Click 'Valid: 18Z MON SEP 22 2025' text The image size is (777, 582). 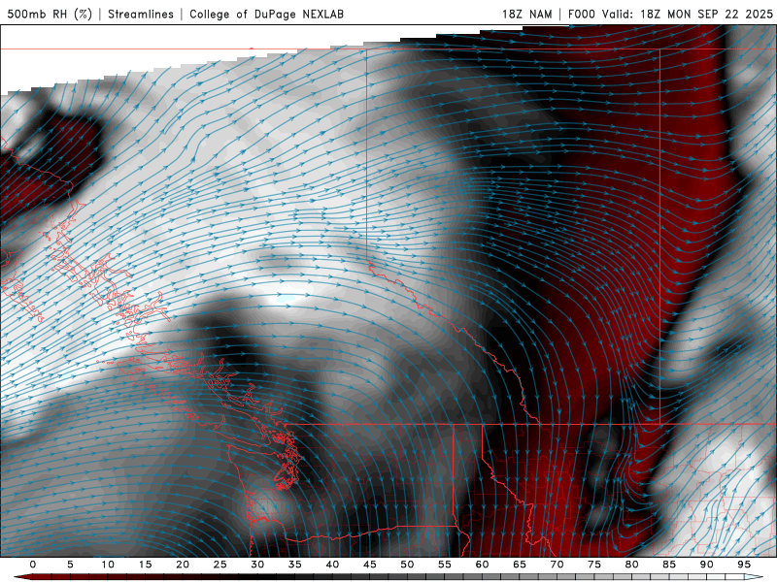pos(688,14)
